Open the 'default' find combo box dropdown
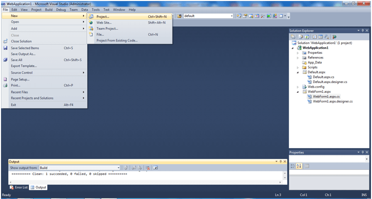The image size is (372, 199). click(x=232, y=16)
